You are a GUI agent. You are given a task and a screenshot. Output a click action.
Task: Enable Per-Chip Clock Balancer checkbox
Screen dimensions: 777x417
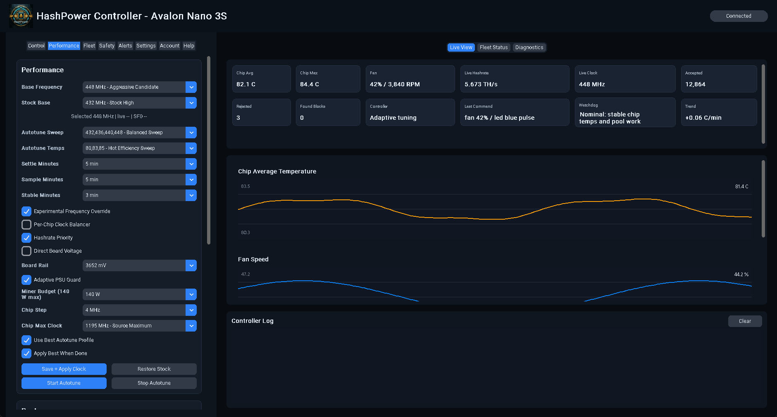click(26, 225)
